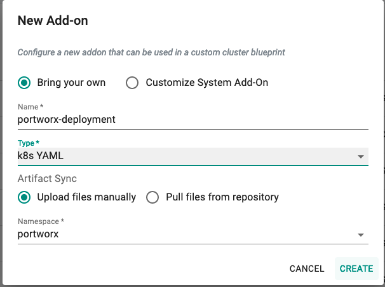Click the New Add-on dialog title
The image size is (385, 287).
pos(53,20)
